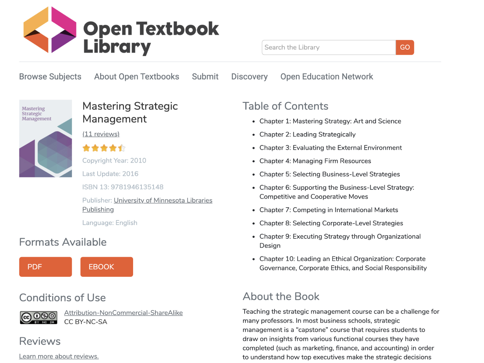484x363 pixels.
Task: Click the Table of Contents heading
Action: pos(285,106)
